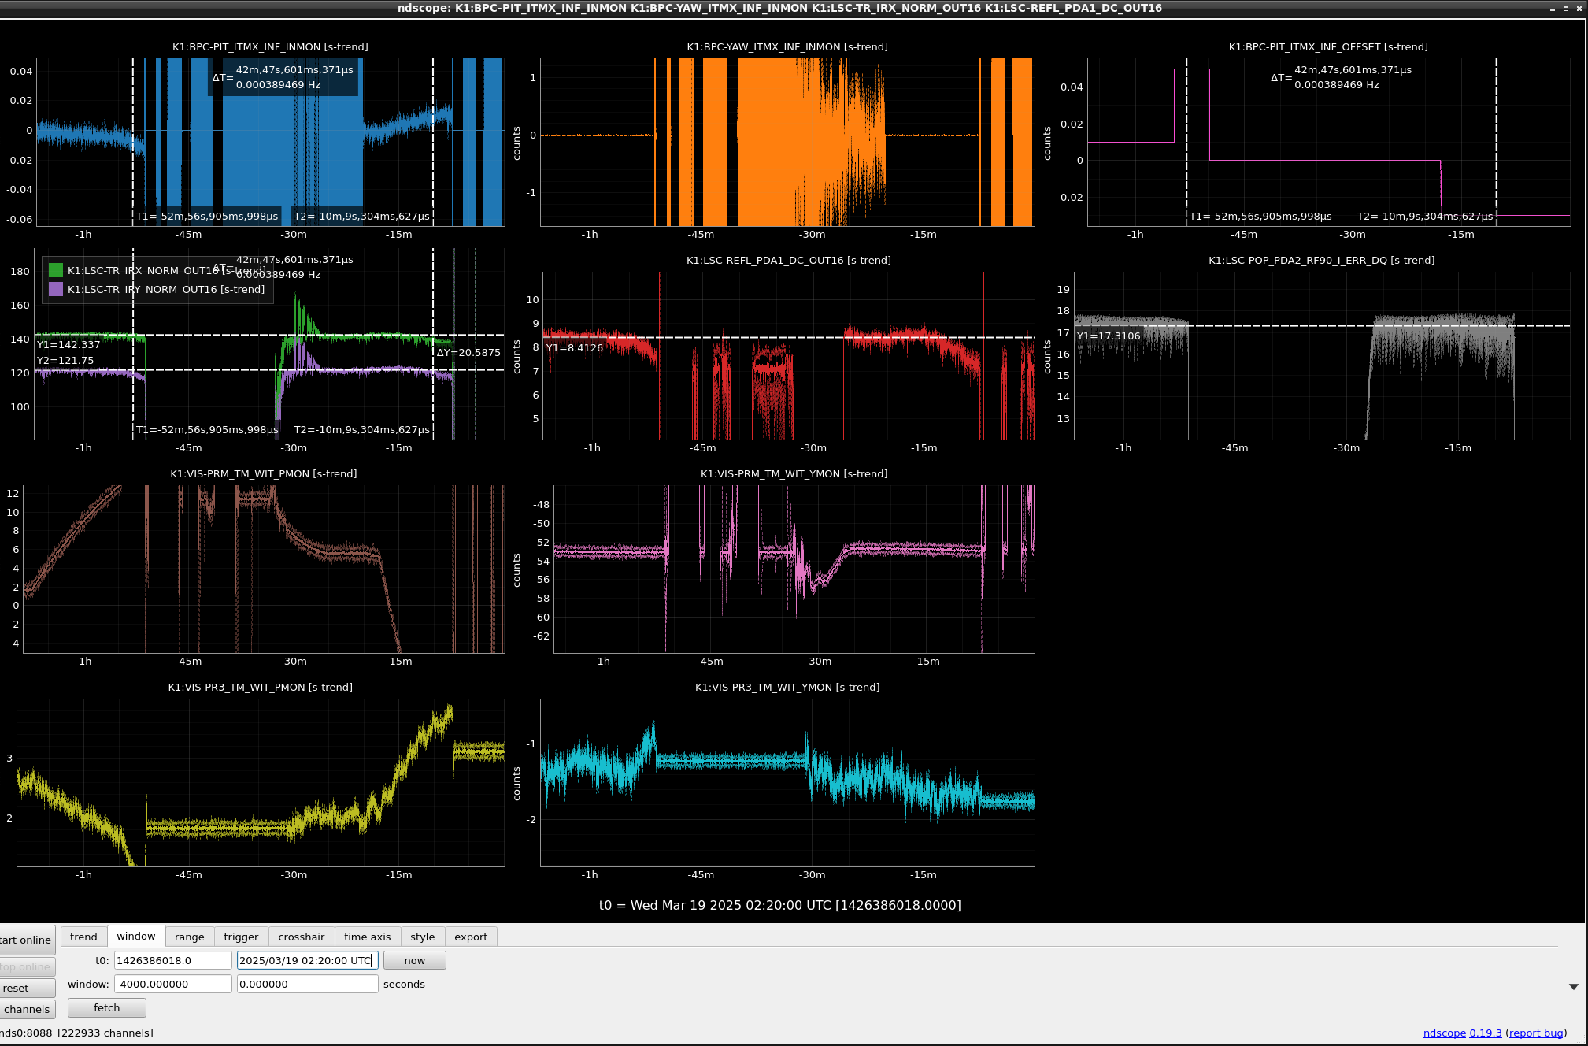Select the window tab
1588x1046 pixels.
(136, 936)
